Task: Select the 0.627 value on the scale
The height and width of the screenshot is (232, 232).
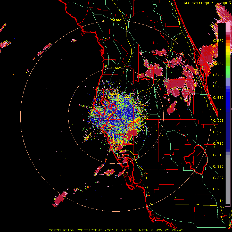Action: pos(218,109)
